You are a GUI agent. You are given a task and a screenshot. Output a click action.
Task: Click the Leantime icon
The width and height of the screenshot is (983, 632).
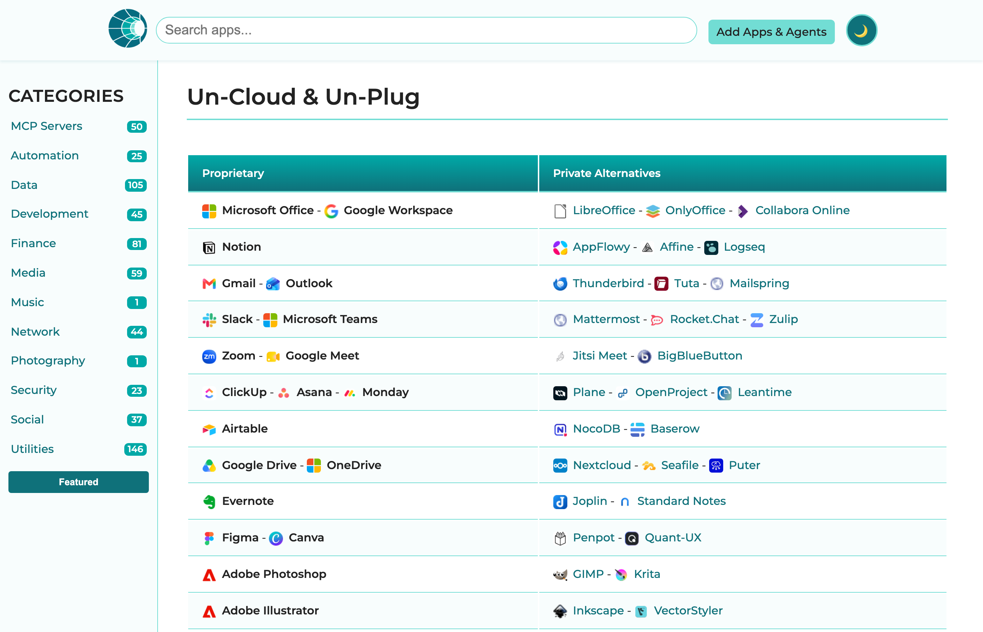click(x=725, y=393)
